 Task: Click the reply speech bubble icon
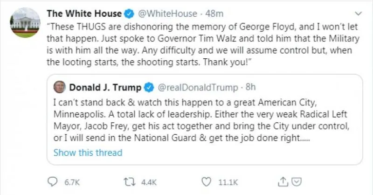click(x=53, y=181)
